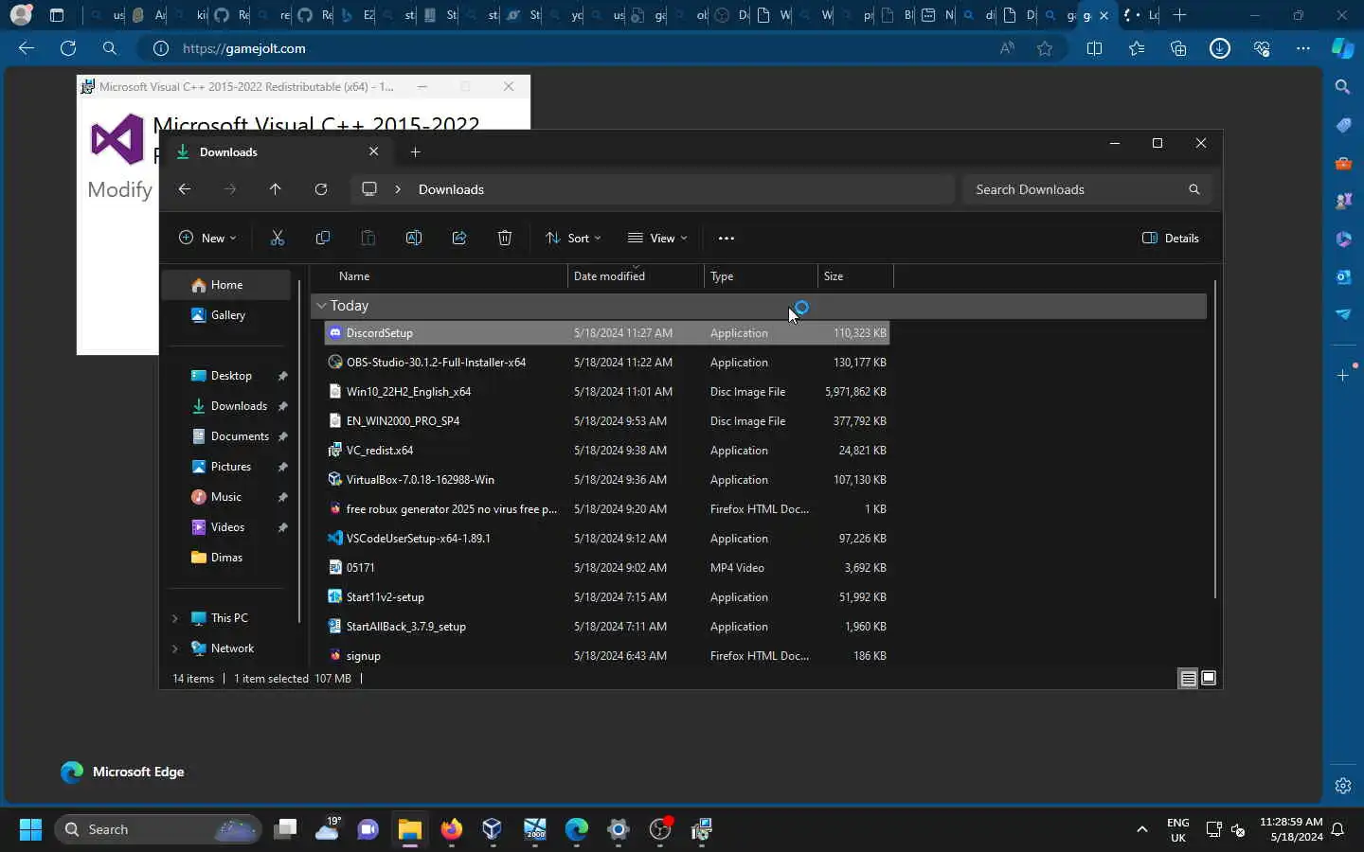The image size is (1364, 852).
Task: Close the Downloads tab in Explorer
Action: point(374,151)
